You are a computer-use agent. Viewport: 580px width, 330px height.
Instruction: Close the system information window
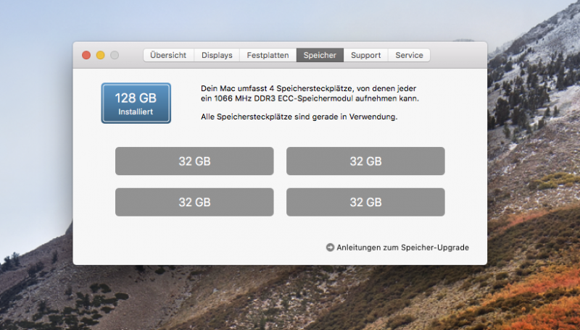pyautogui.click(x=86, y=55)
